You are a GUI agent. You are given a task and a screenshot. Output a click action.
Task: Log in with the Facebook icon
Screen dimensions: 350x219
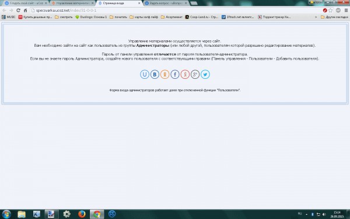[175, 74]
